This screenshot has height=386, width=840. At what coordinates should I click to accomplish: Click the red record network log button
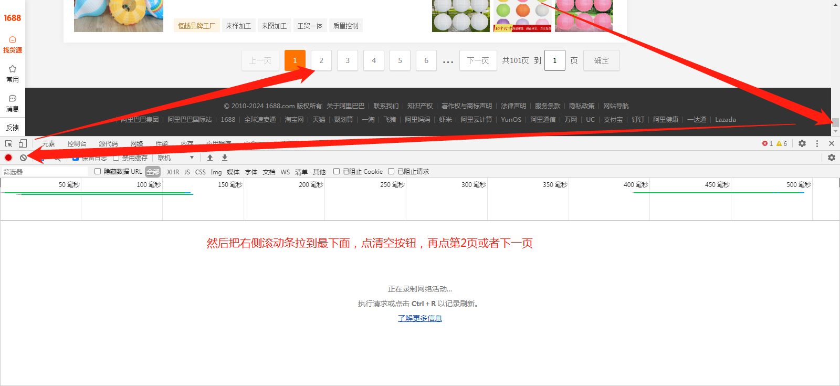pos(8,158)
